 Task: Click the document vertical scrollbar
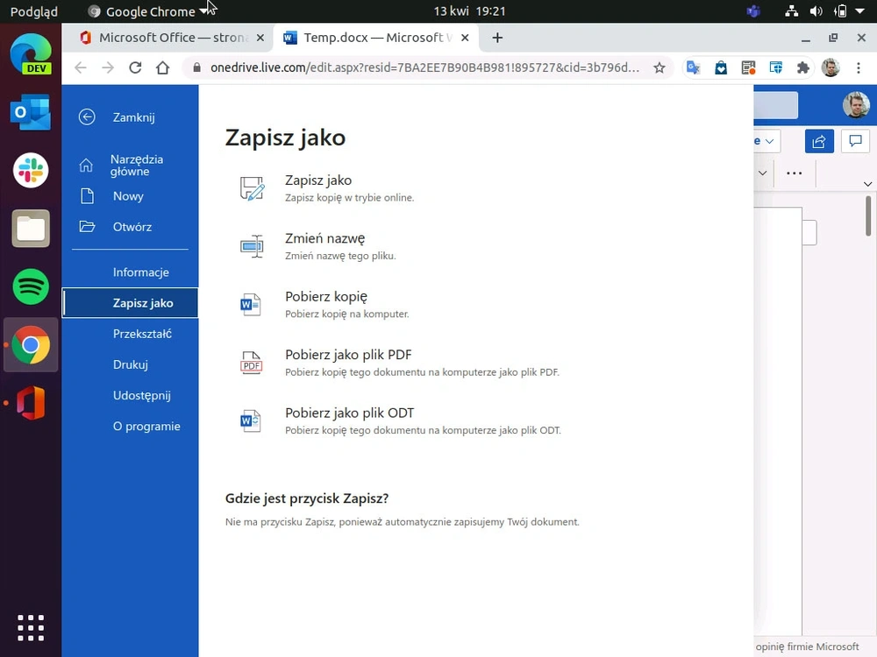pos(868,215)
